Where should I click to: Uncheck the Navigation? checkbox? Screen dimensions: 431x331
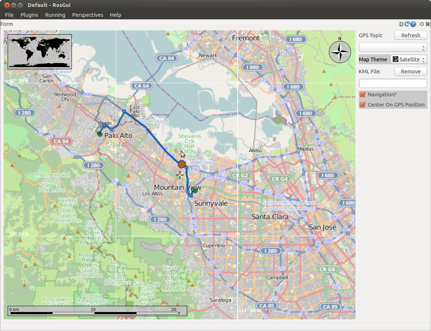pyautogui.click(x=363, y=95)
